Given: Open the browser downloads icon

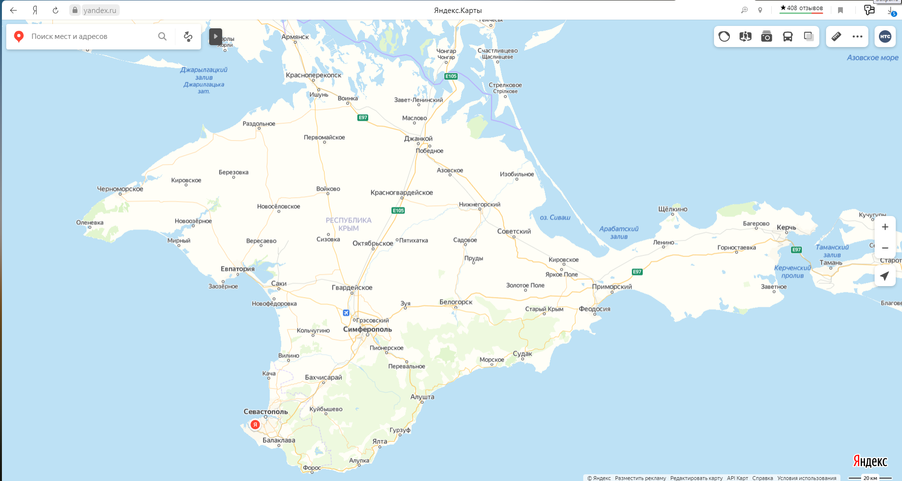Looking at the screenshot, I should coord(890,10).
